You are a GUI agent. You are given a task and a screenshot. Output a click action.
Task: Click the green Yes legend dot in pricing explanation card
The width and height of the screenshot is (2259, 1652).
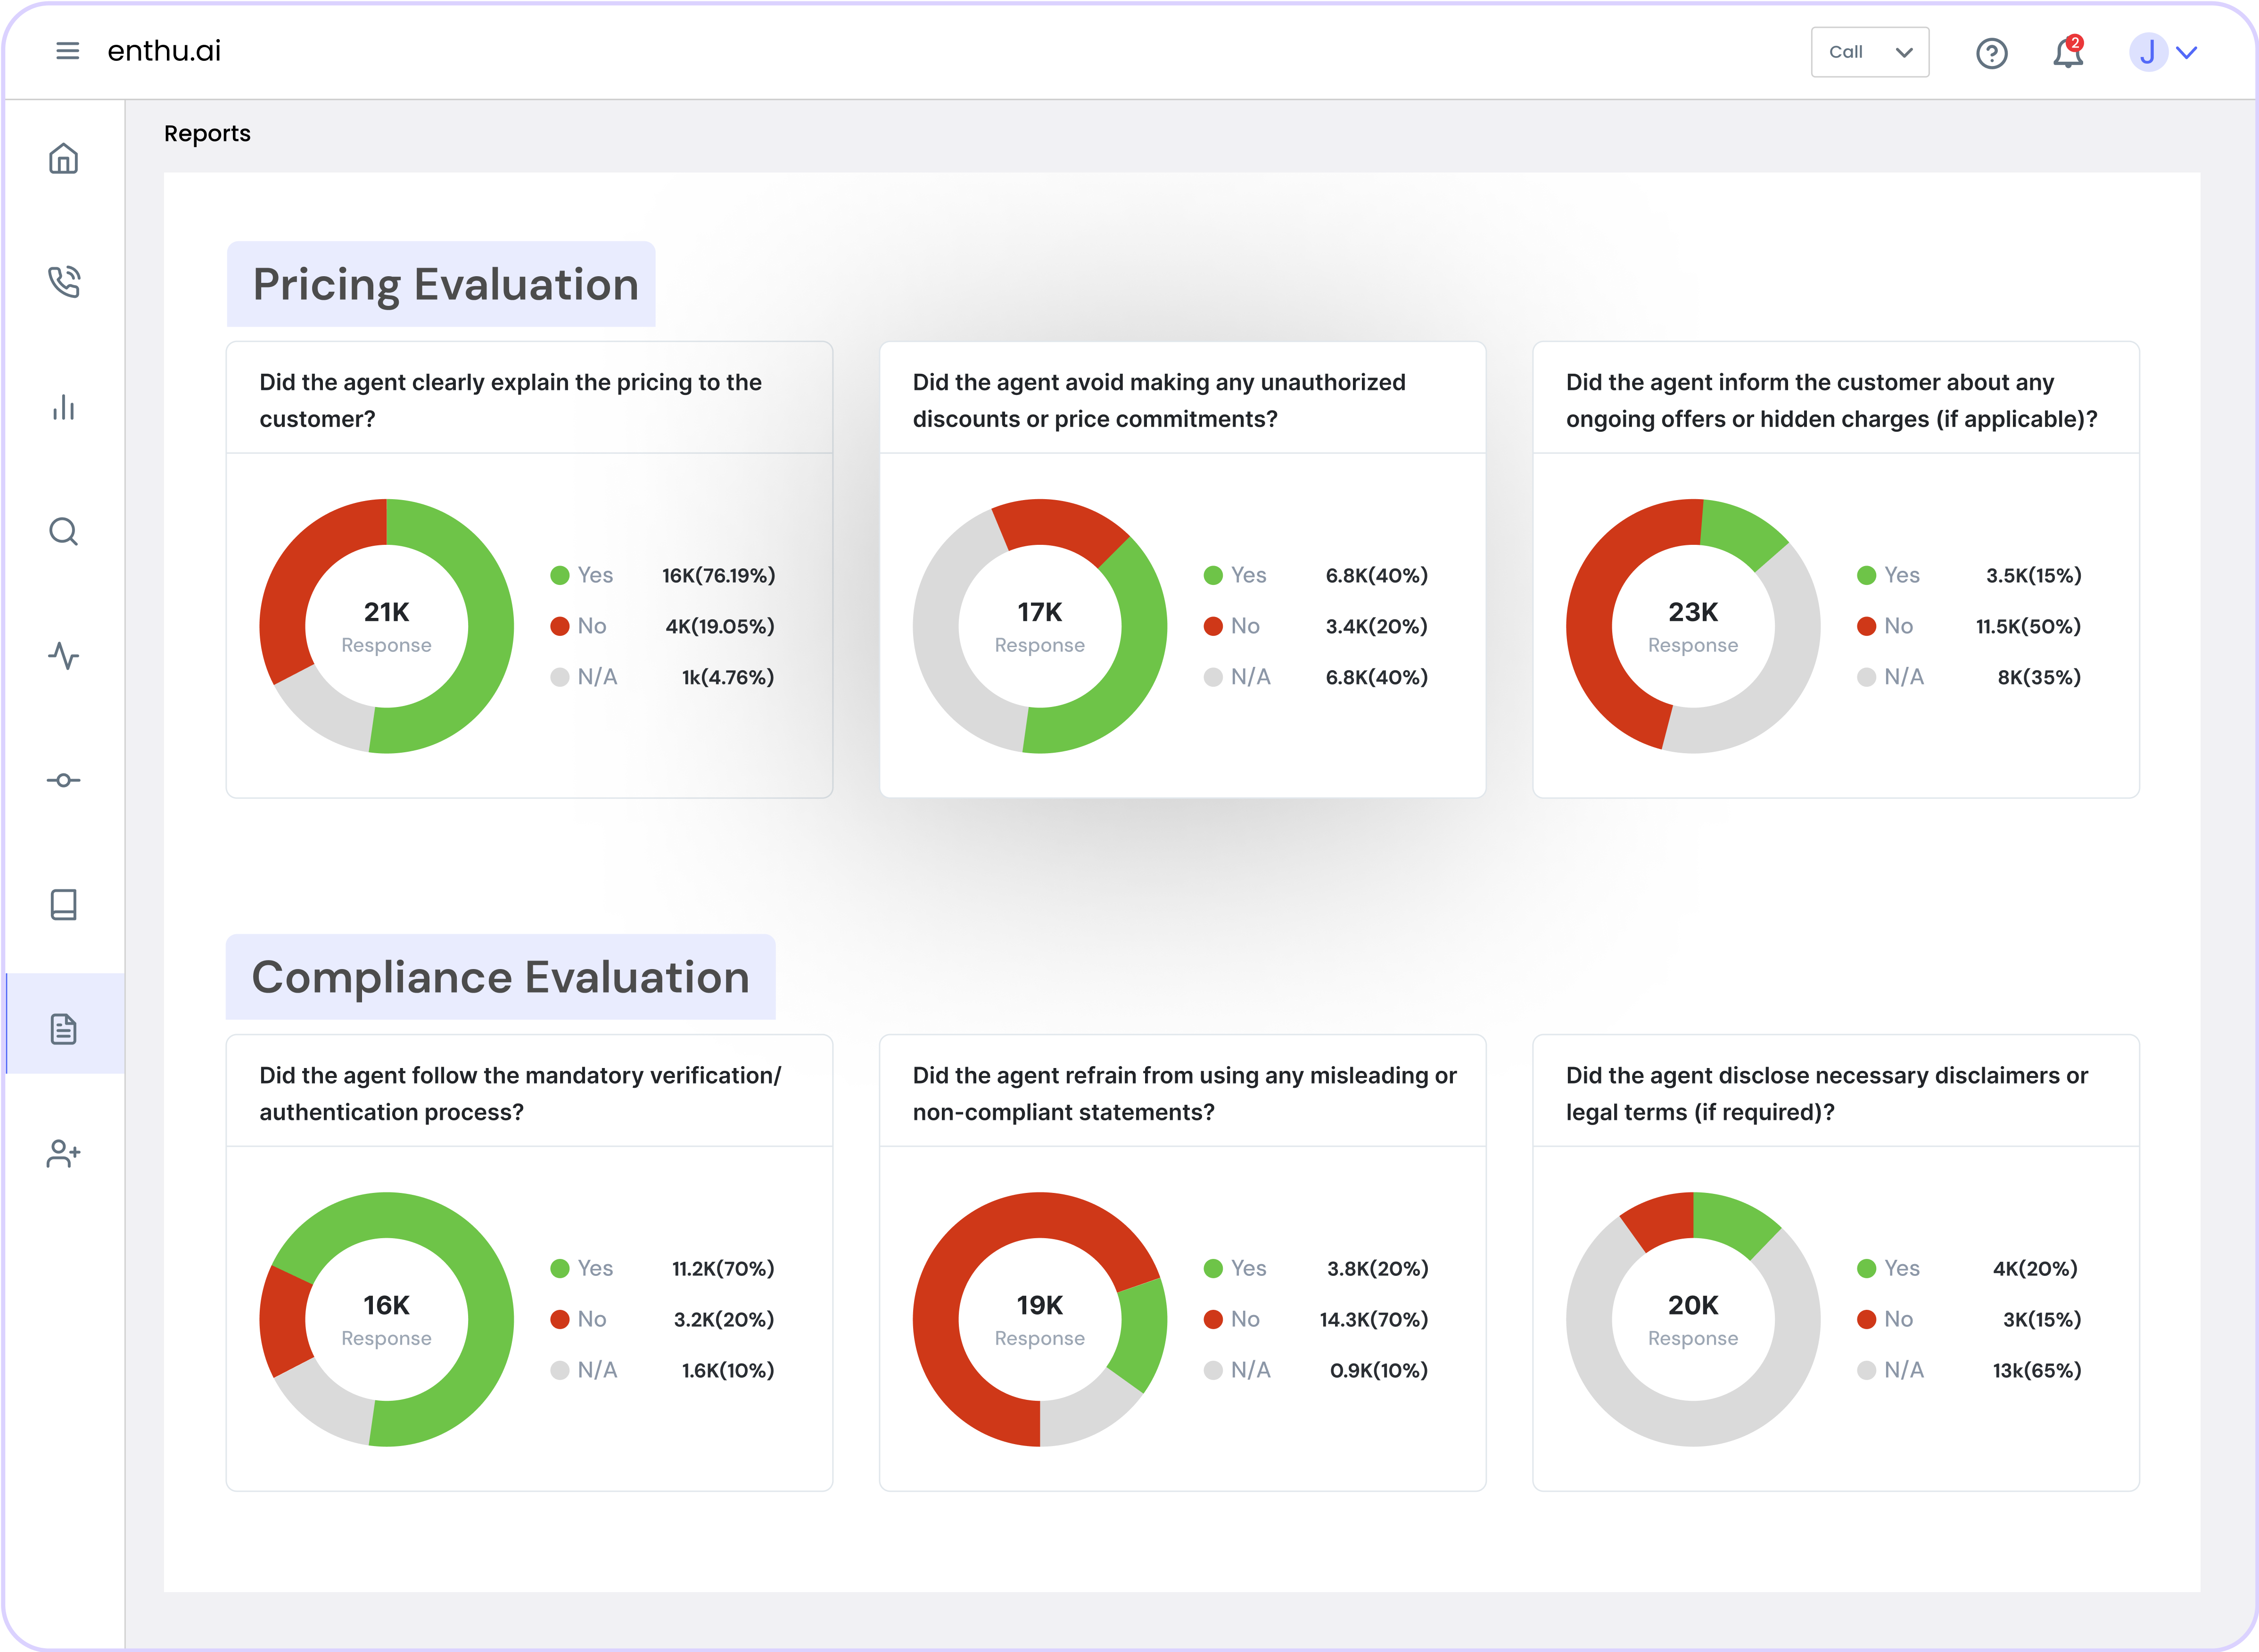click(x=560, y=575)
